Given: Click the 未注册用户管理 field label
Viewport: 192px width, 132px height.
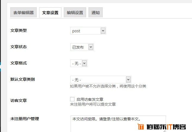Looking at the screenshot, I should [x=25, y=119].
